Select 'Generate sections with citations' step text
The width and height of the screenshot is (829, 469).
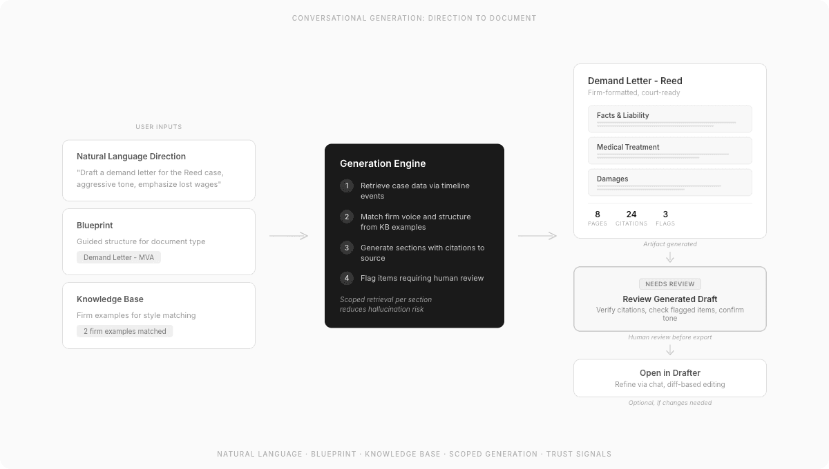[x=423, y=253]
